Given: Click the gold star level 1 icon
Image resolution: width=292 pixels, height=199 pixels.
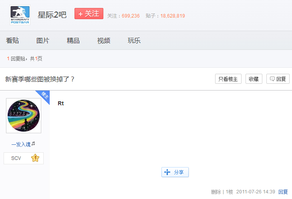Looking at the screenshot, I should tap(35, 158).
